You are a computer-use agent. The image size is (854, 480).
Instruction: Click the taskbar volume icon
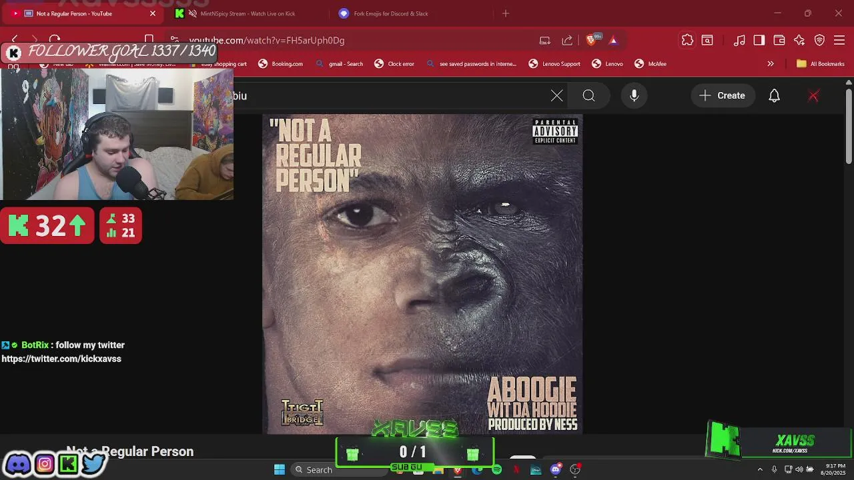point(799,469)
